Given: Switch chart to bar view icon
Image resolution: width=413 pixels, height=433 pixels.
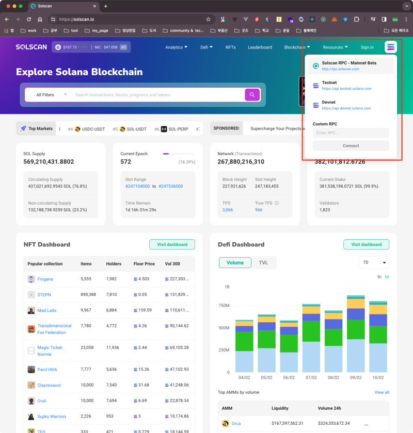Looking at the screenshot, I should pos(387,276).
